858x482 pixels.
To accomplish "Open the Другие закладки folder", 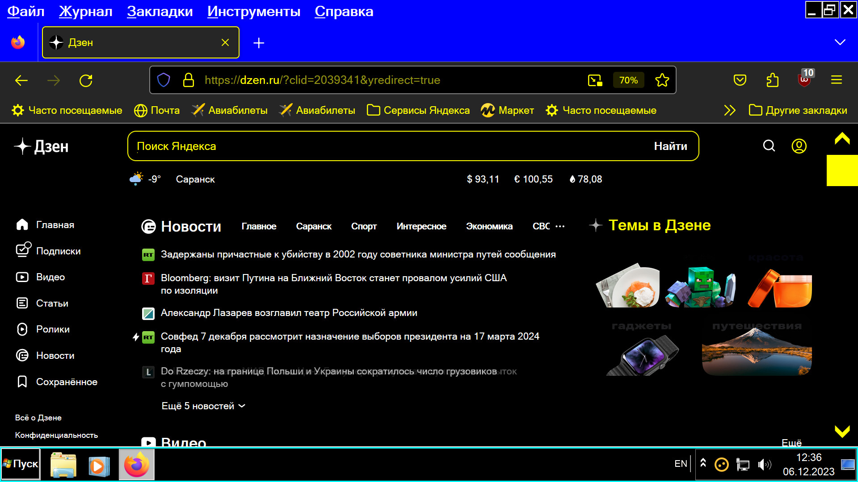I will click(x=798, y=110).
